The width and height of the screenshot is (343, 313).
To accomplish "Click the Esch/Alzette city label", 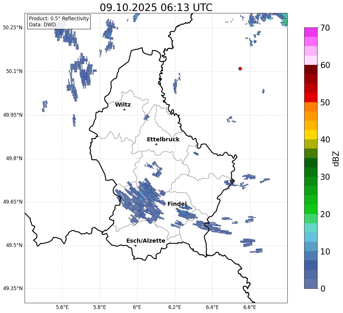I will coord(146,241).
